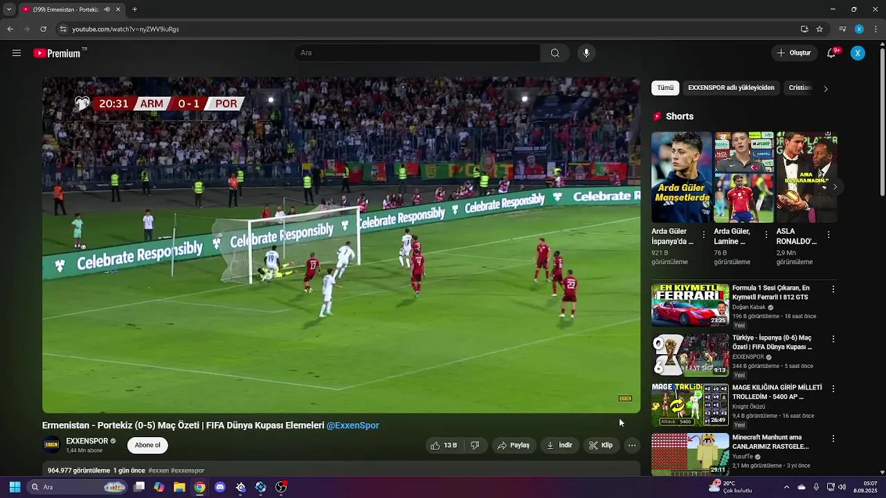Open the account avatar menu
The image size is (886, 498).
pos(858,53)
